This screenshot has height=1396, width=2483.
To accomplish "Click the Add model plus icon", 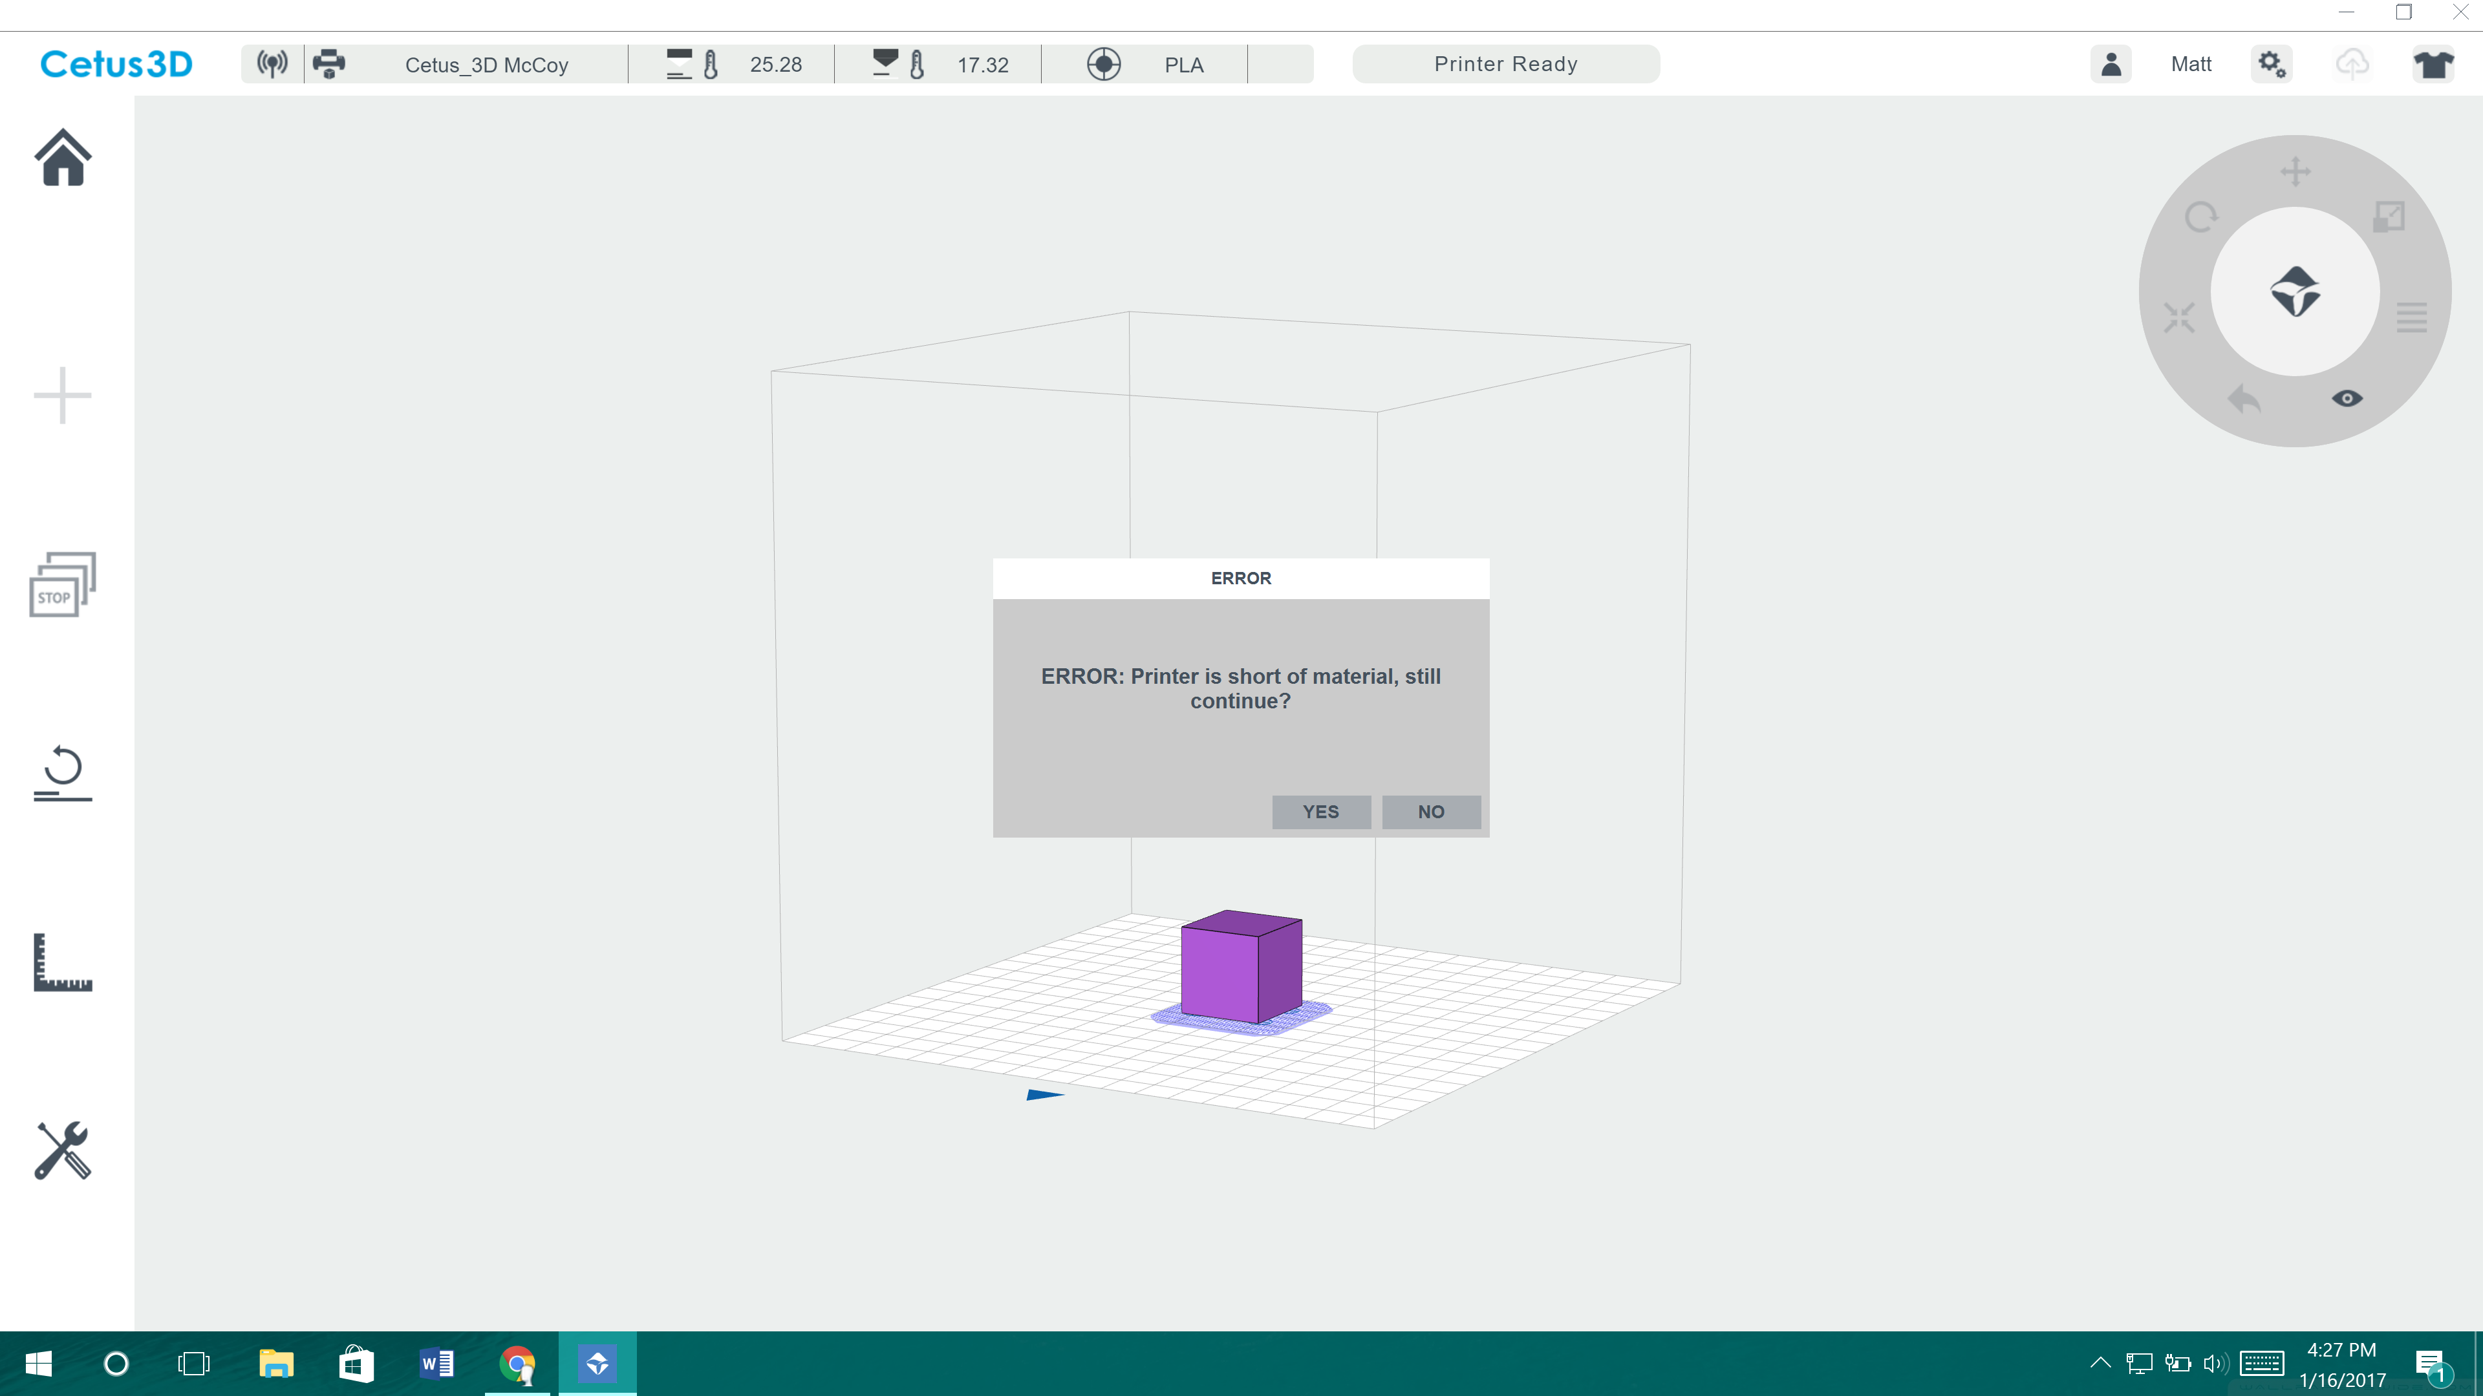I will (63, 395).
